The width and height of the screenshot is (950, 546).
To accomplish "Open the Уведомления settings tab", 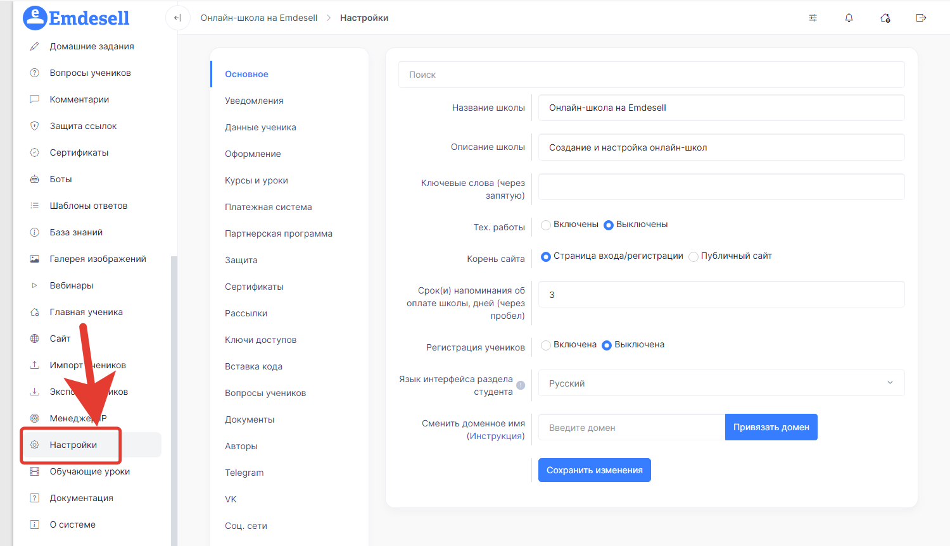I will (x=254, y=101).
